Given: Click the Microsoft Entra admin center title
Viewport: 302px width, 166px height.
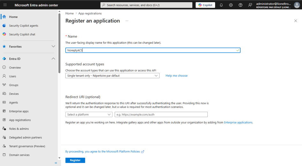Looking at the screenshot, I should tap(36, 5).
